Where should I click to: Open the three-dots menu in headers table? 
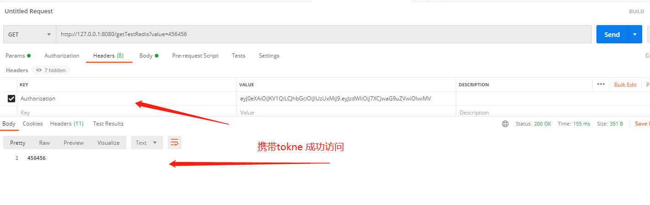(601, 84)
